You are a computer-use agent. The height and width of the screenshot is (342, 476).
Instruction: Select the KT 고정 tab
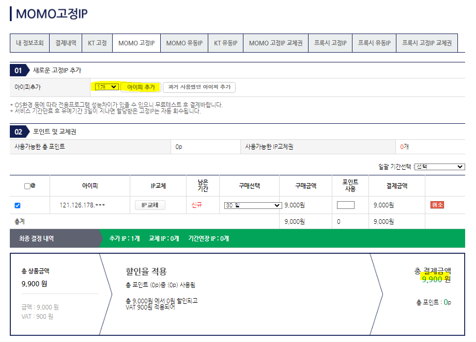tap(97, 43)
